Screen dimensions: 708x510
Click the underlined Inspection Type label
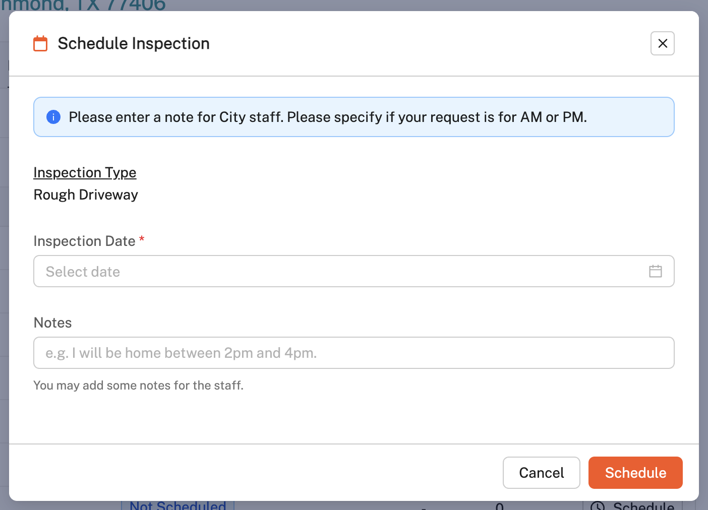(x=85, y=172)
